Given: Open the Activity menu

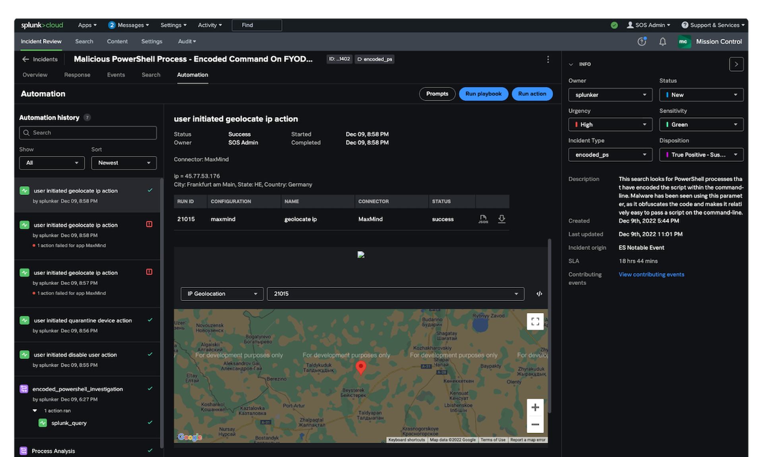Looking at the screenshot, I should click(x=210, y=25).
